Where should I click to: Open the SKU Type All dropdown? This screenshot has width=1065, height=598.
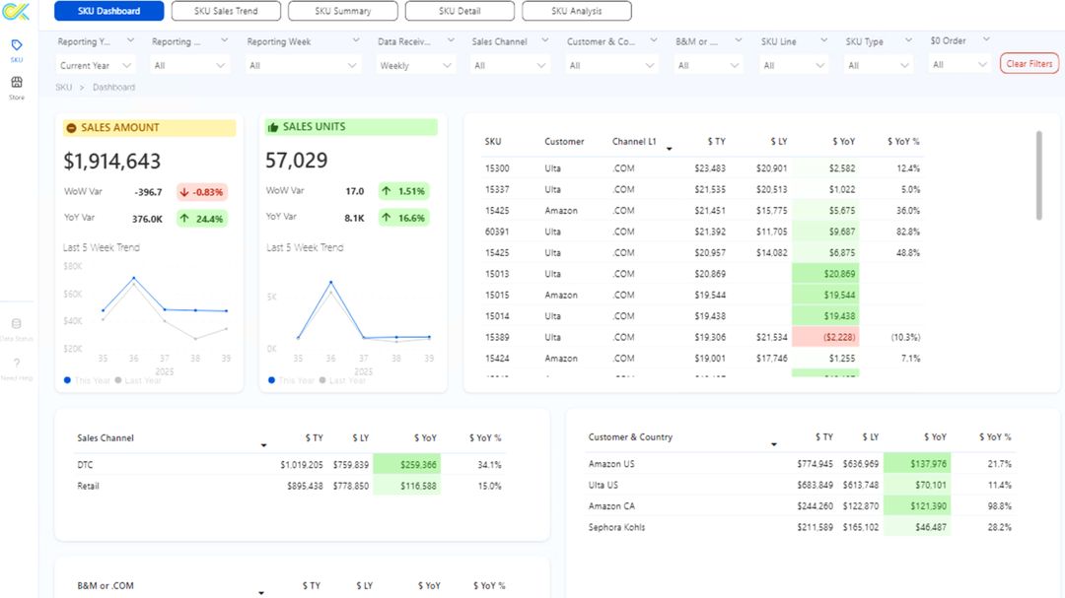(878, 65)
